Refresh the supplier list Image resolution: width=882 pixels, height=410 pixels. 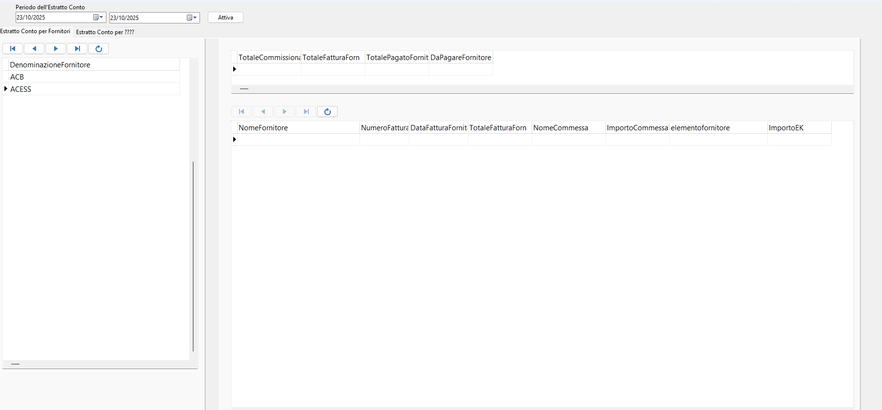99,49
